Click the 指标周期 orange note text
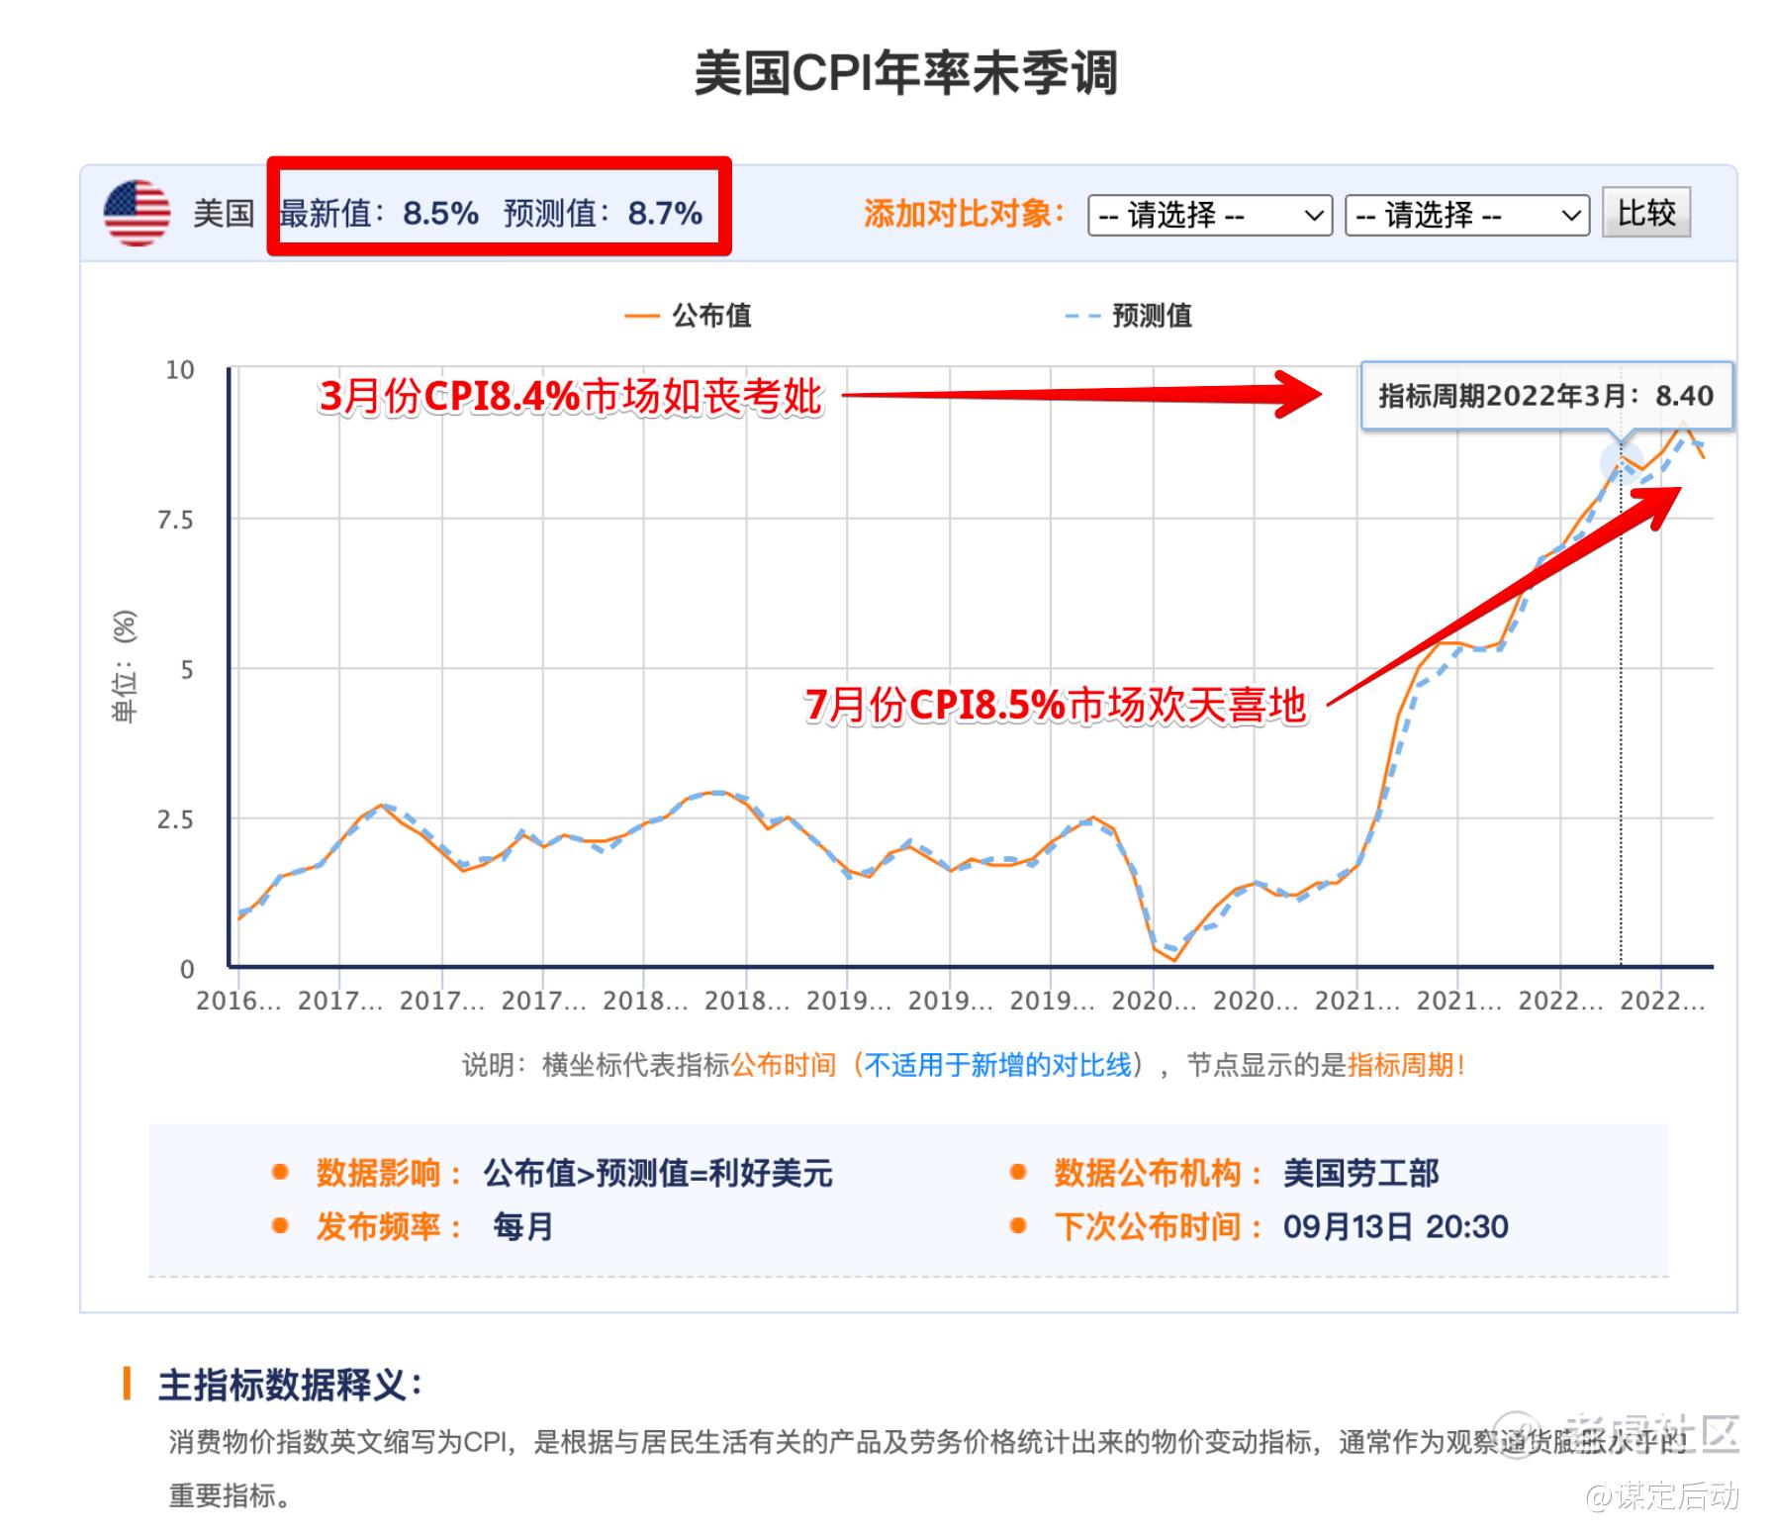1774x1536 pixels. [x=1400, y=1065]
